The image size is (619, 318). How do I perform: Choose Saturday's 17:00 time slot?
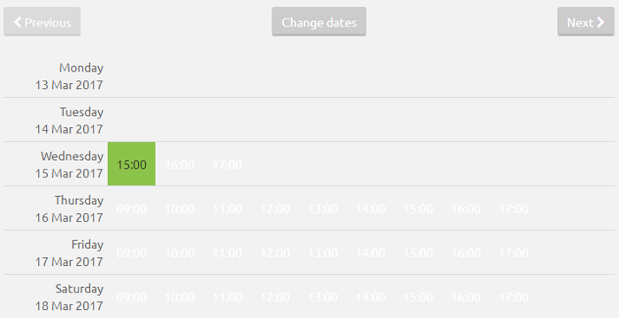click(x=514, y=297)
